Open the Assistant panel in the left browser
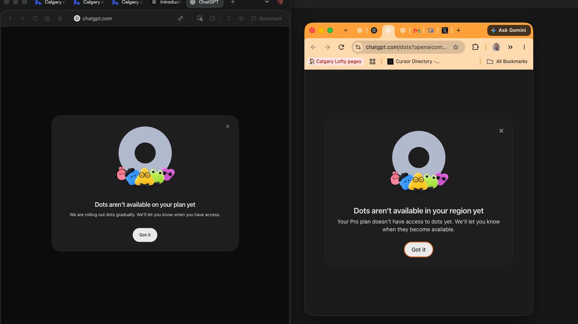The width and height of the screenshot is (578, 324). click(266, 18)
